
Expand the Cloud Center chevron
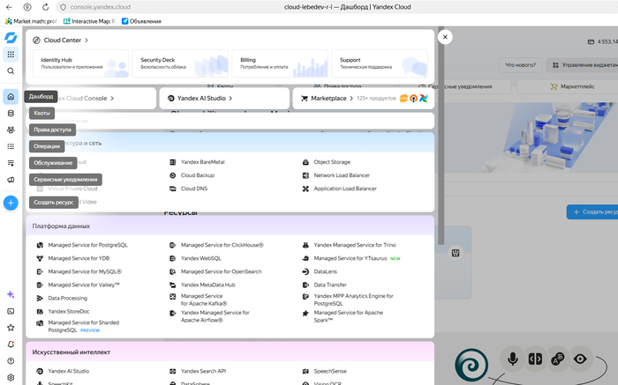pyautogui.click(x=87, y=41)
